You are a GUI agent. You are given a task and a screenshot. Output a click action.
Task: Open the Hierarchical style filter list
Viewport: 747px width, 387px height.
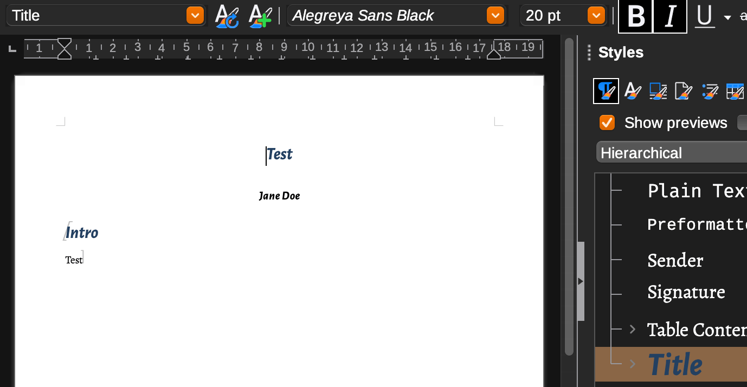671,153
